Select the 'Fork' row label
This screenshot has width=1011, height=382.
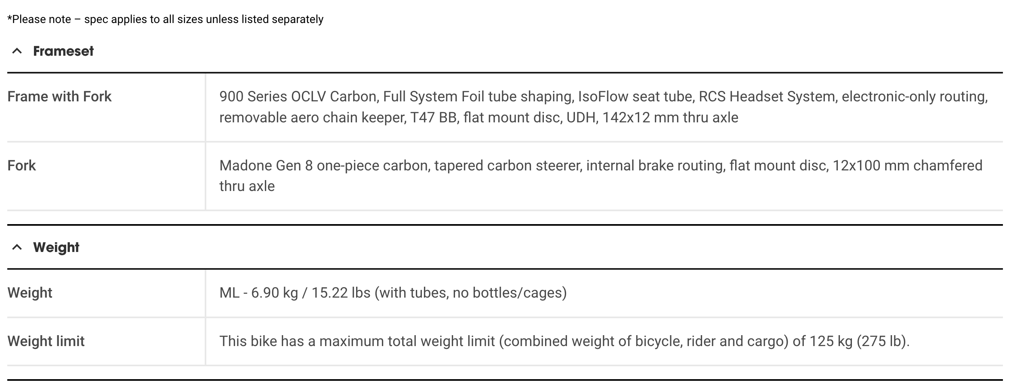[22, 166]
